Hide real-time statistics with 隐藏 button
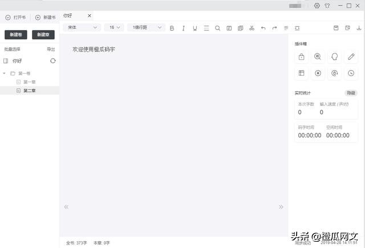 (351, 93)
